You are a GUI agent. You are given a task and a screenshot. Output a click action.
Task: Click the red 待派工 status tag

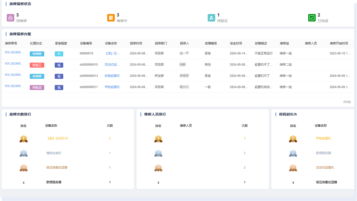pyautogui.click(x=37, y=65)
